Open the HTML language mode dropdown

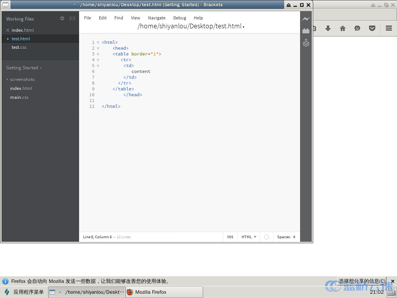pos(249,237)
